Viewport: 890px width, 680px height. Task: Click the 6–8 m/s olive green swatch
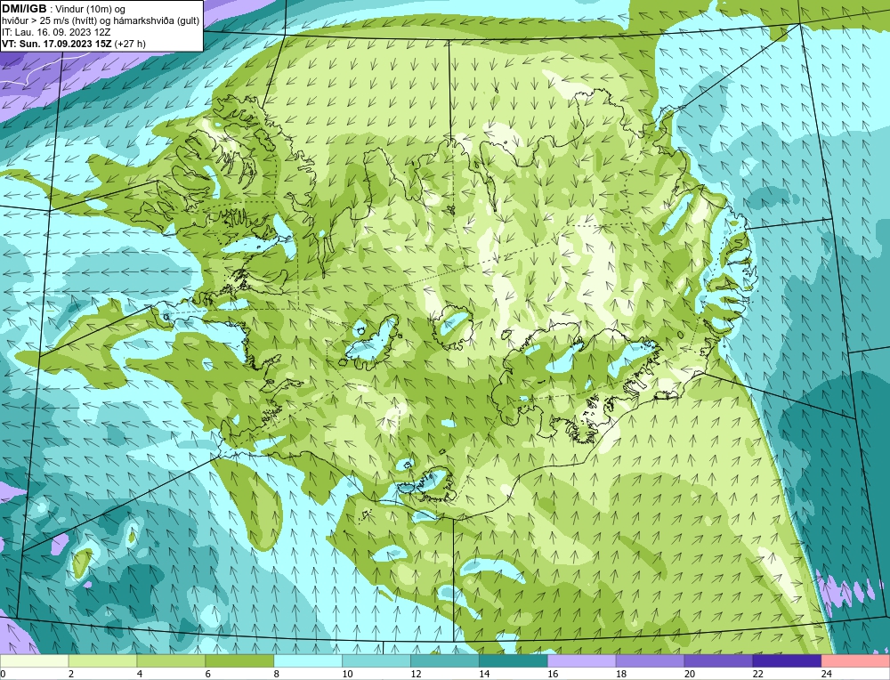coord(239,661)
